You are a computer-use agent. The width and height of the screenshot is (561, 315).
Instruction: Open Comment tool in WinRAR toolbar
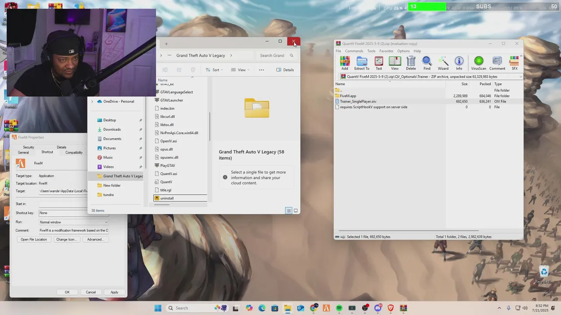tap(497, 63)
